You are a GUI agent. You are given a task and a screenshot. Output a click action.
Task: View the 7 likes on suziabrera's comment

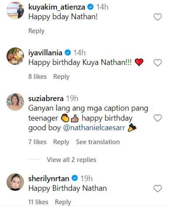(37, 142)
